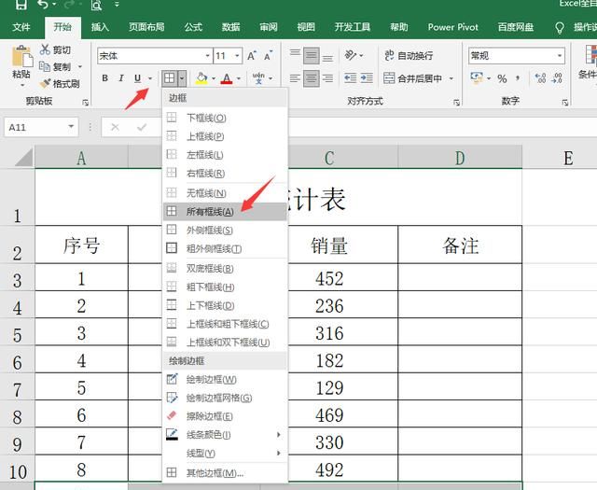Click the increase indent icon
This screenshot has height=490, width=597.
click(367, 78)
